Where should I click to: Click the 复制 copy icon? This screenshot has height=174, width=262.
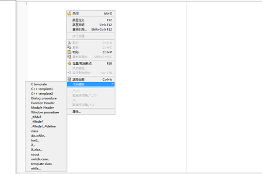(69, 47)
